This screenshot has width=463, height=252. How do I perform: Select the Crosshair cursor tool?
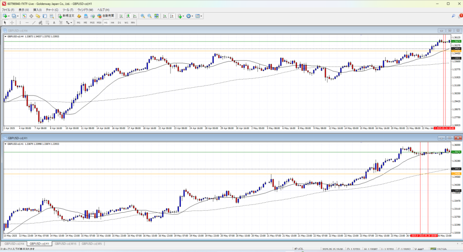tap(12, 22)
